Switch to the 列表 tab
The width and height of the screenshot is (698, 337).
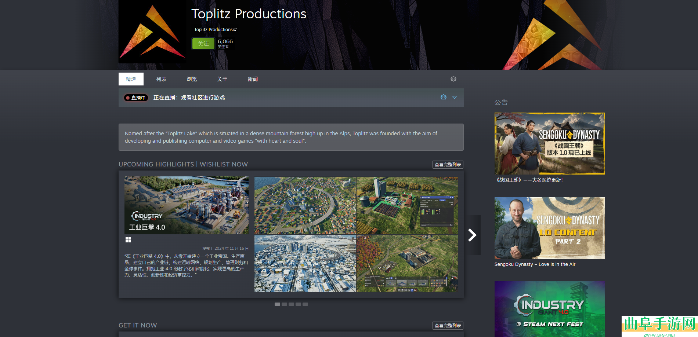coord(161,79)
